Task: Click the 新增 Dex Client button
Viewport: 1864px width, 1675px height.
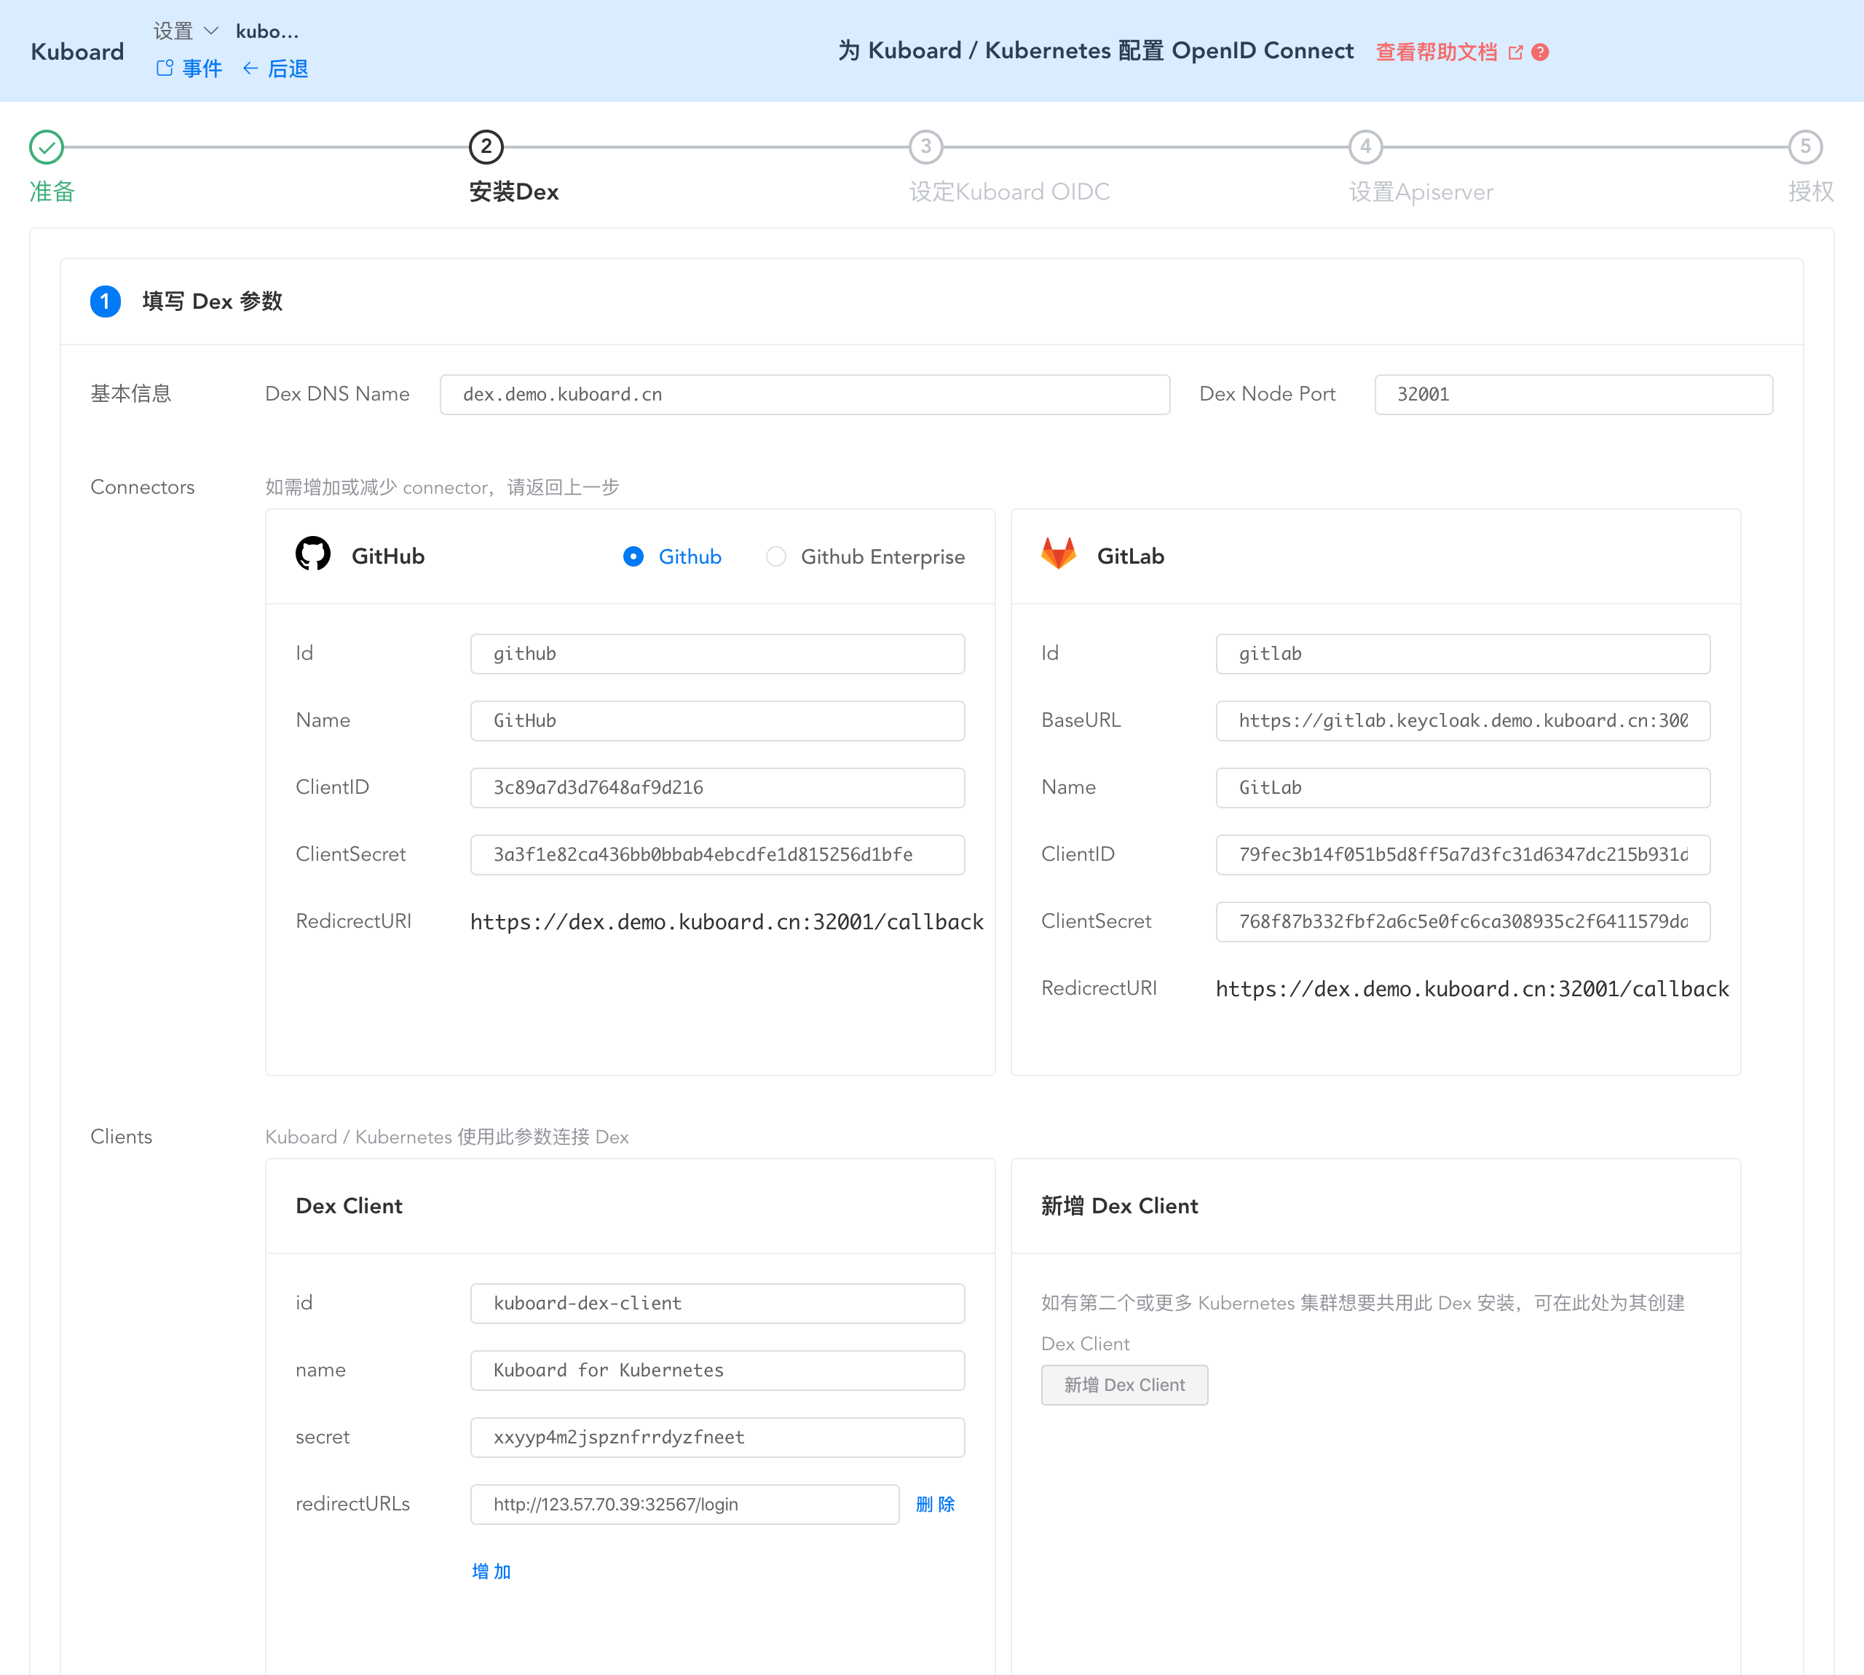Action: click(x=1124, y=1384)
